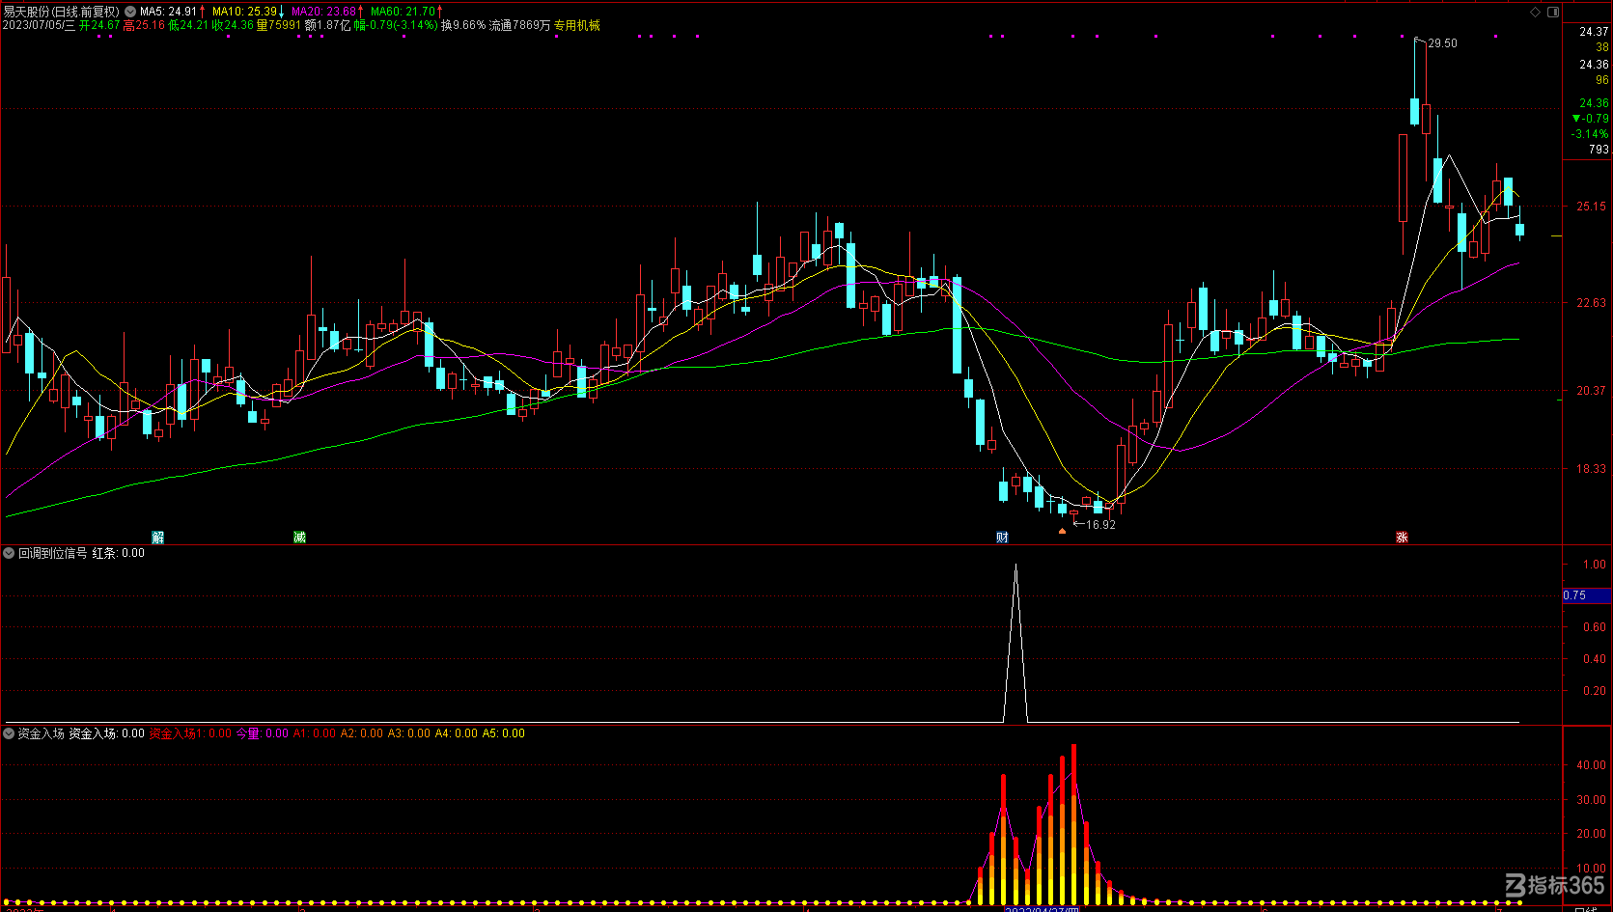Viewport: 1613px width, 912px height.
Task: Click the 40.00 axis label in 资金入场 panel
Action: [x=1592, y=765]
